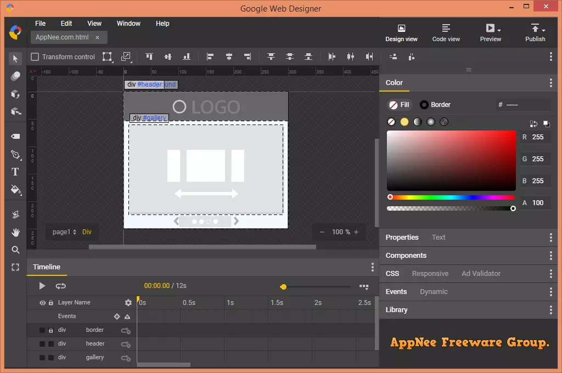
Task: Unlock the border layer
Action: (51, 330)
